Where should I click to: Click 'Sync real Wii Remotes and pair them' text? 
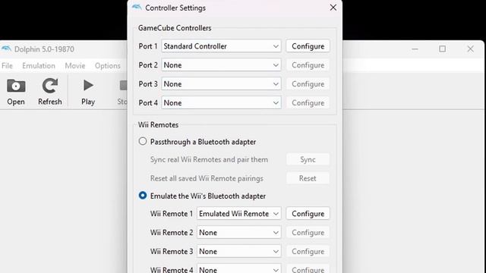[209, 159]
